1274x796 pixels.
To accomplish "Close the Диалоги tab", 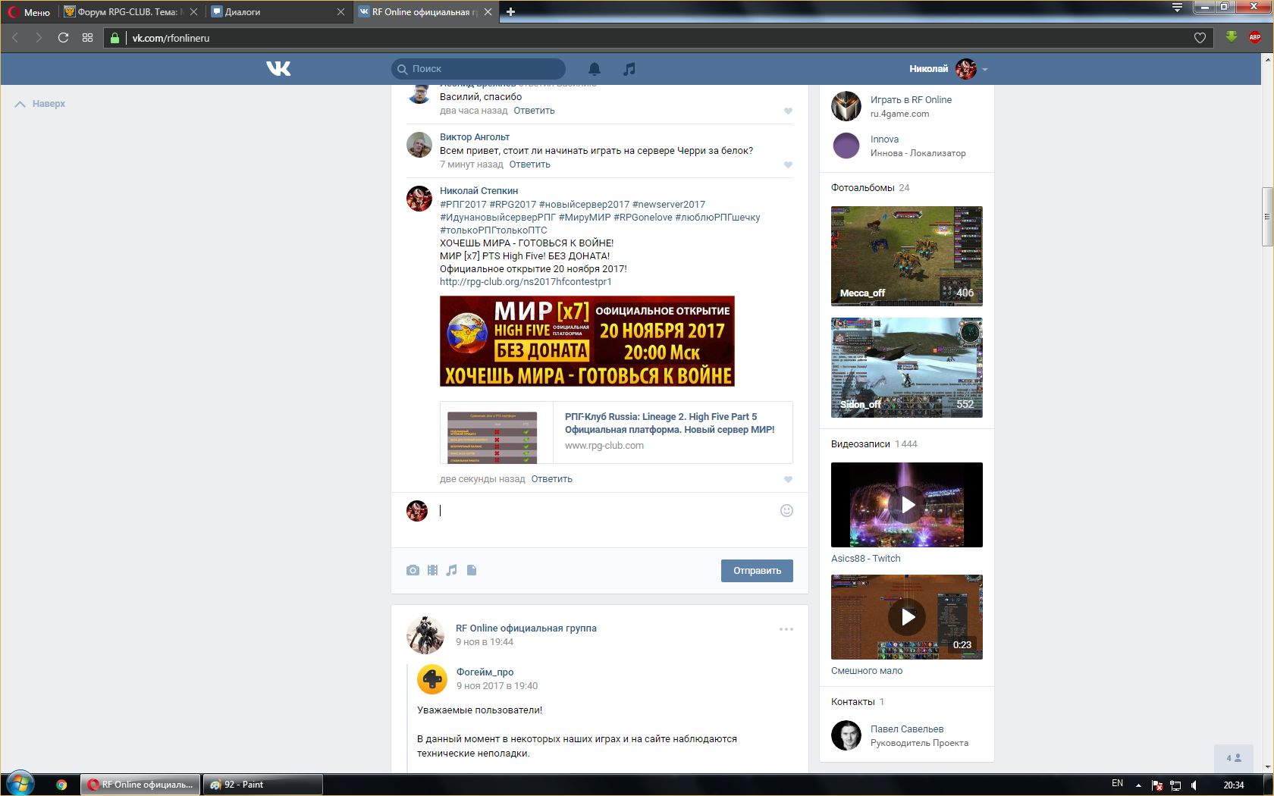I will pyautogui.click(x=340, y=12).
